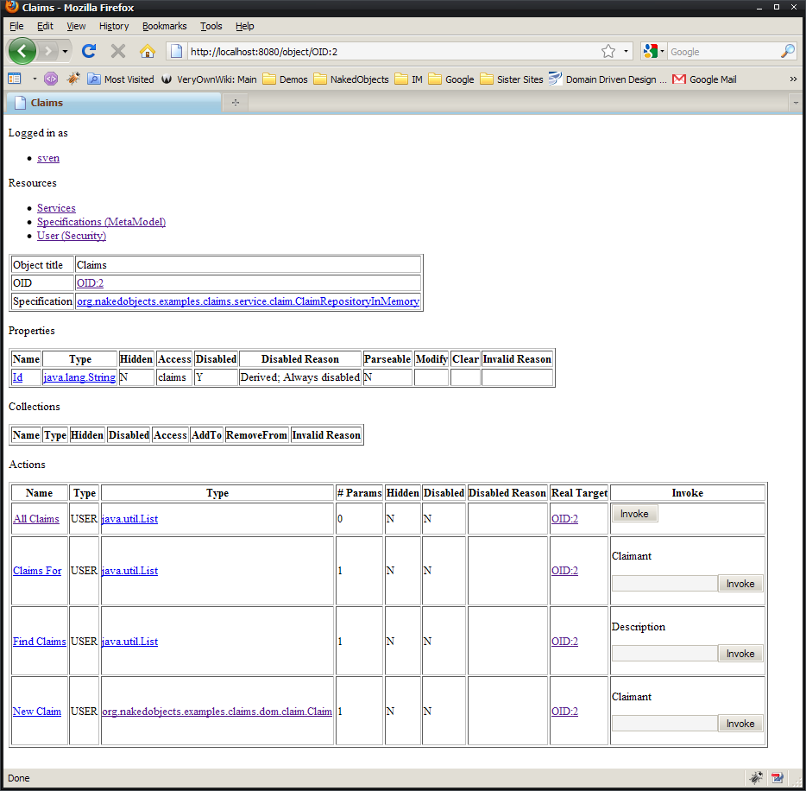Click the Google search box
The width and height of the screenshot is (806, 791).
point(724,52)
